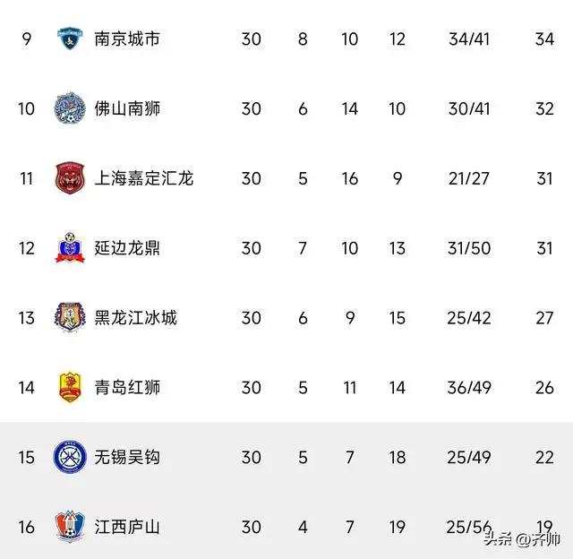Screen dimensions: 573x559
Task: Tap the 黑龙江冰城 purple crest
Action: coord(70,317)
